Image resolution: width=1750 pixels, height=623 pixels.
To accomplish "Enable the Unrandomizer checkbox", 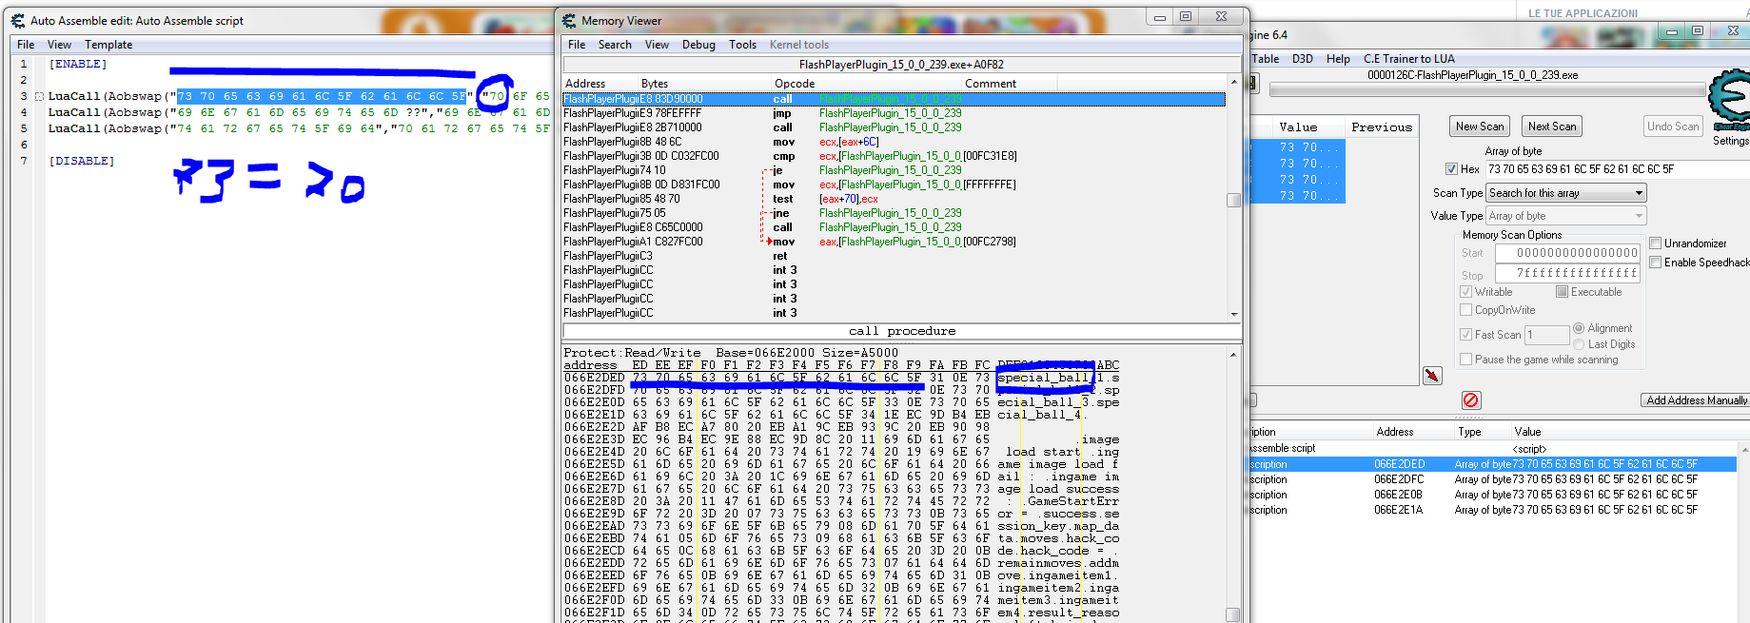I will coord(1656,243).
